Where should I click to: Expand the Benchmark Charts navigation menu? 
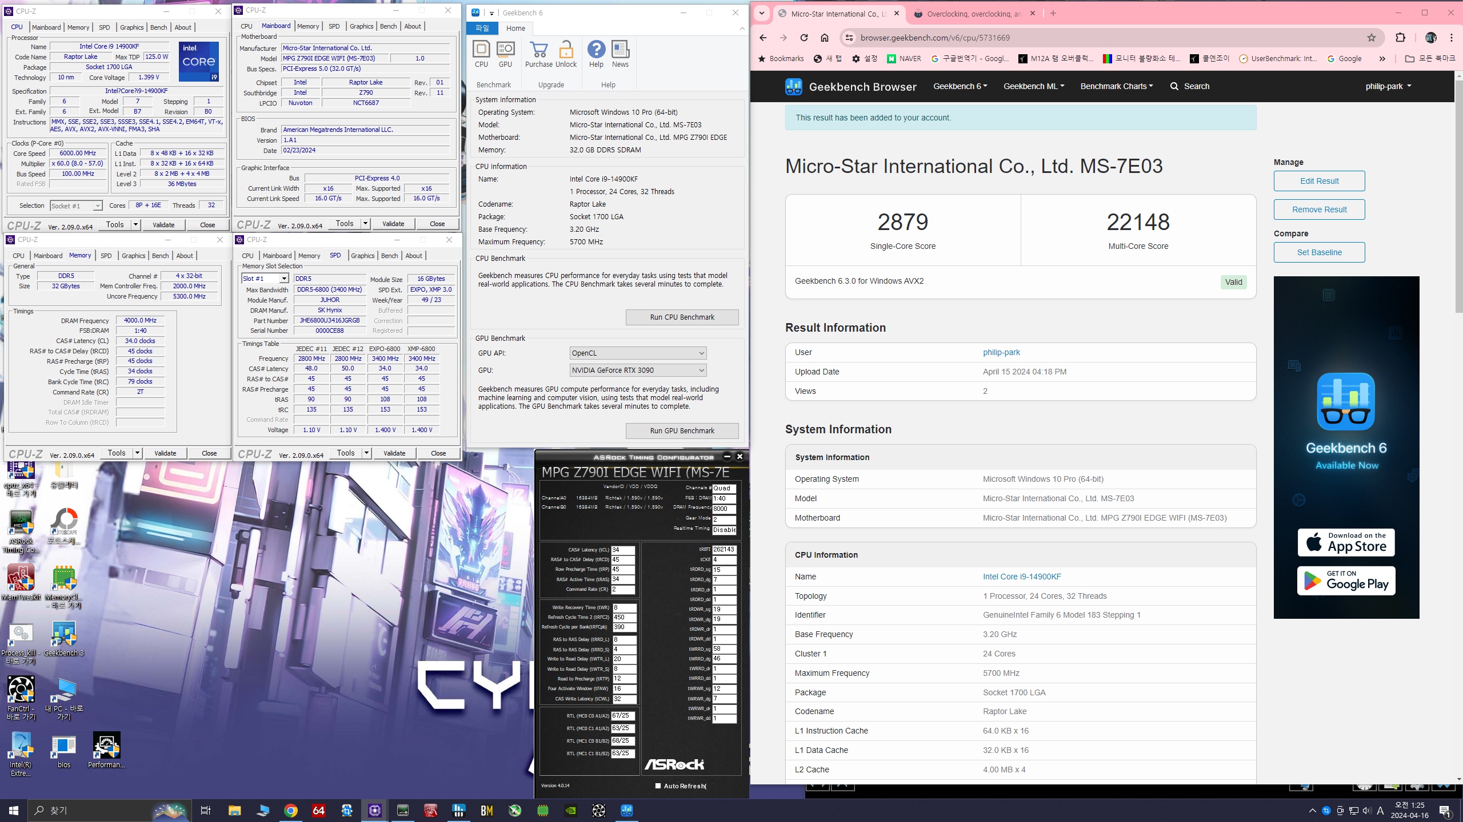[x=1116, y=87]
